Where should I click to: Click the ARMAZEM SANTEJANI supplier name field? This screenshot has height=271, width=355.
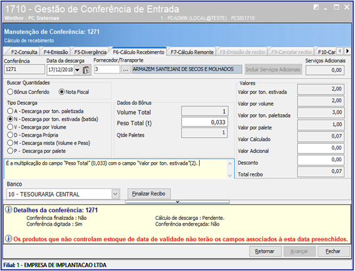(187, 70)
